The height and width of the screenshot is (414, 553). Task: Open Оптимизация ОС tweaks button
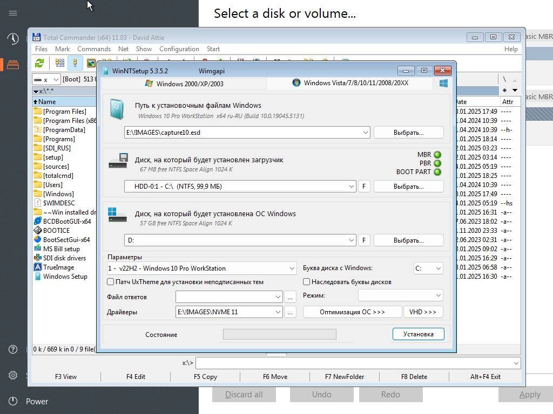[x=352, y=312]
